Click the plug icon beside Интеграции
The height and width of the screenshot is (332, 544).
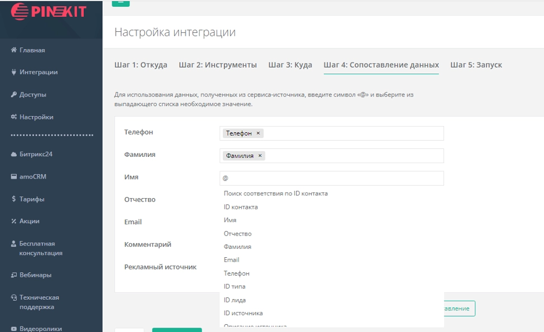point(13,72)
